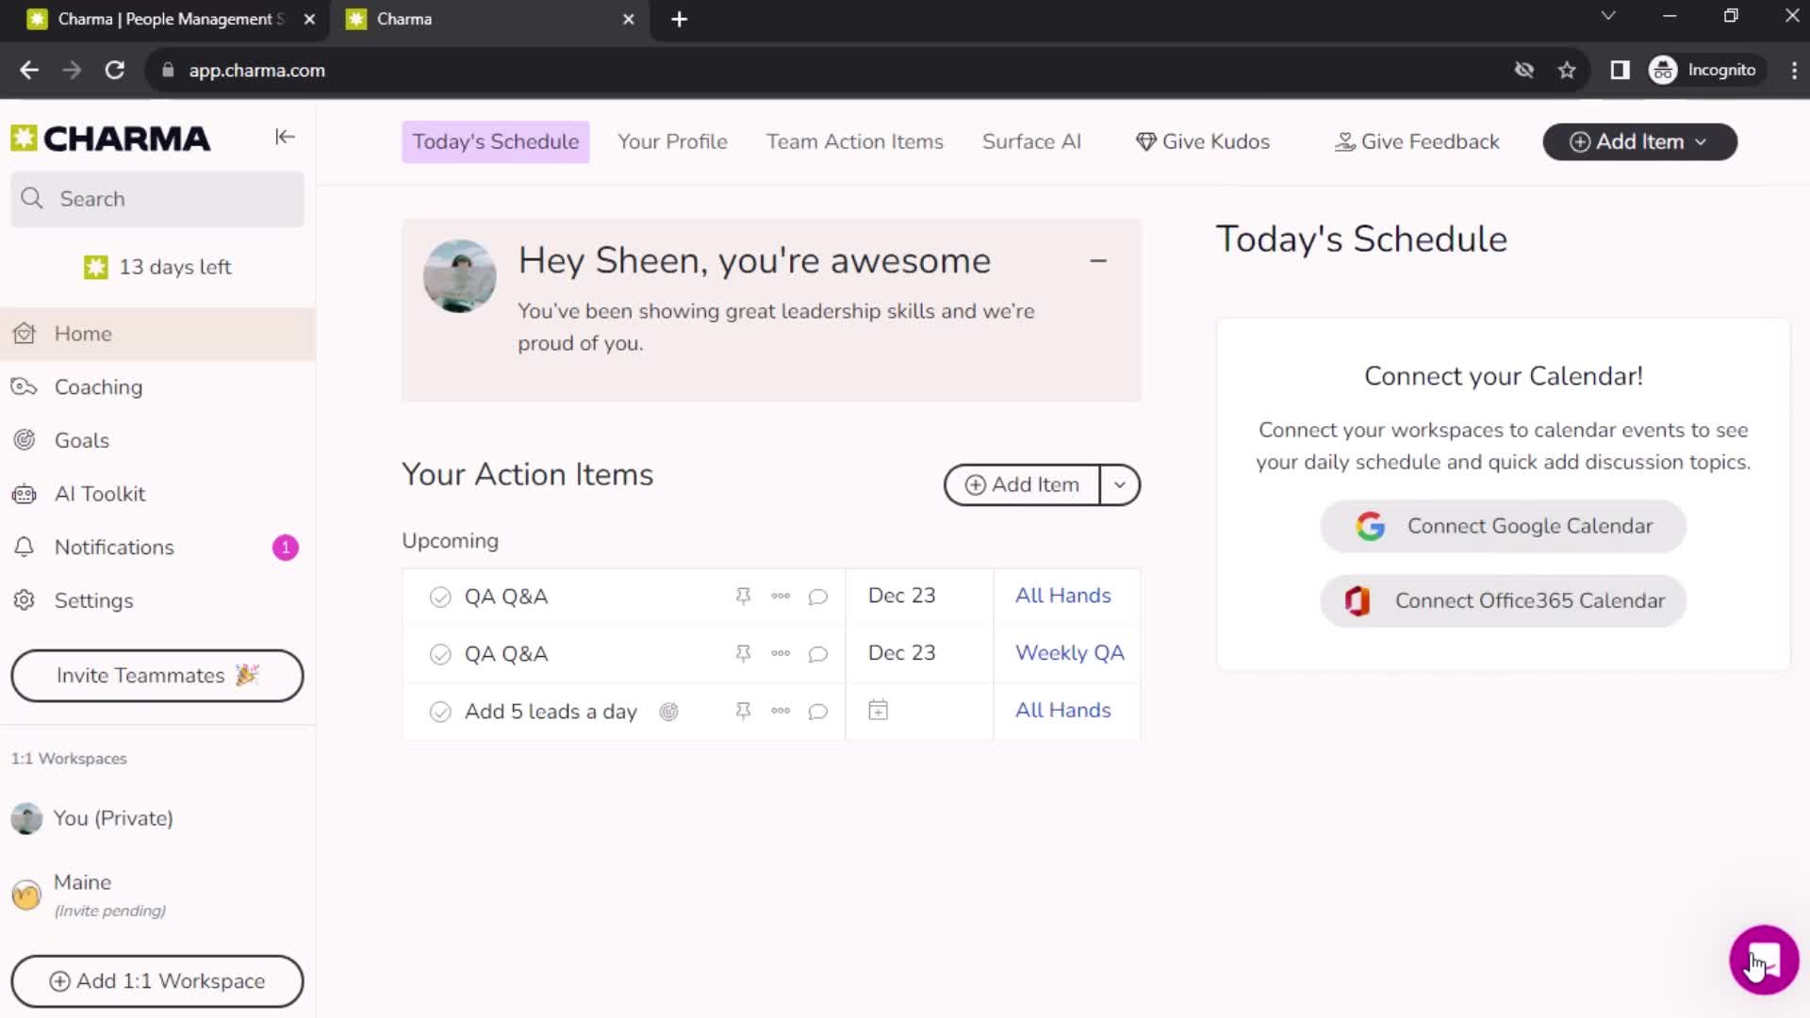Click Connect Google Calendar button
The height and width of the screenshot is (1018, 1810).
1503,526
